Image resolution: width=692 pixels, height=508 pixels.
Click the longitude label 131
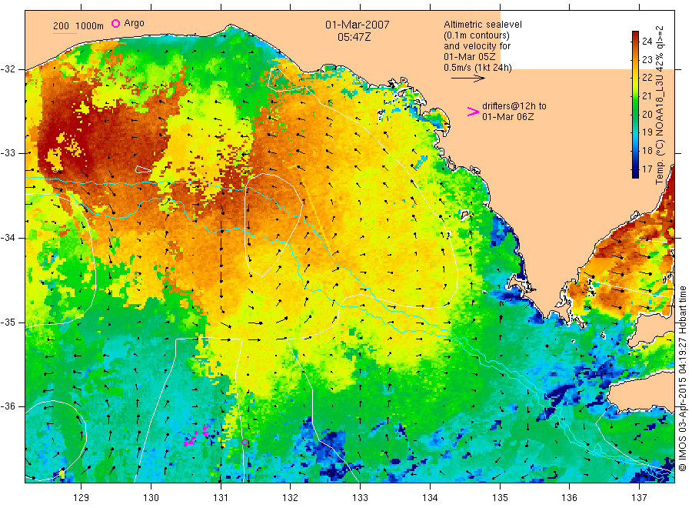[221, 497]
